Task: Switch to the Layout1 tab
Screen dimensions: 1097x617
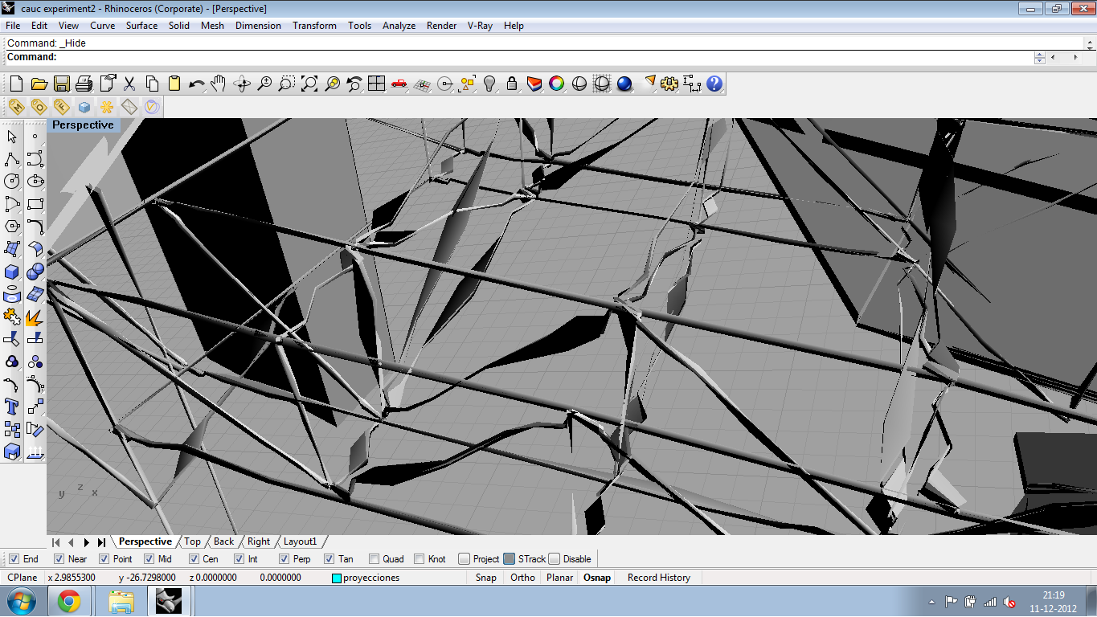Action: tap(301, 541)
